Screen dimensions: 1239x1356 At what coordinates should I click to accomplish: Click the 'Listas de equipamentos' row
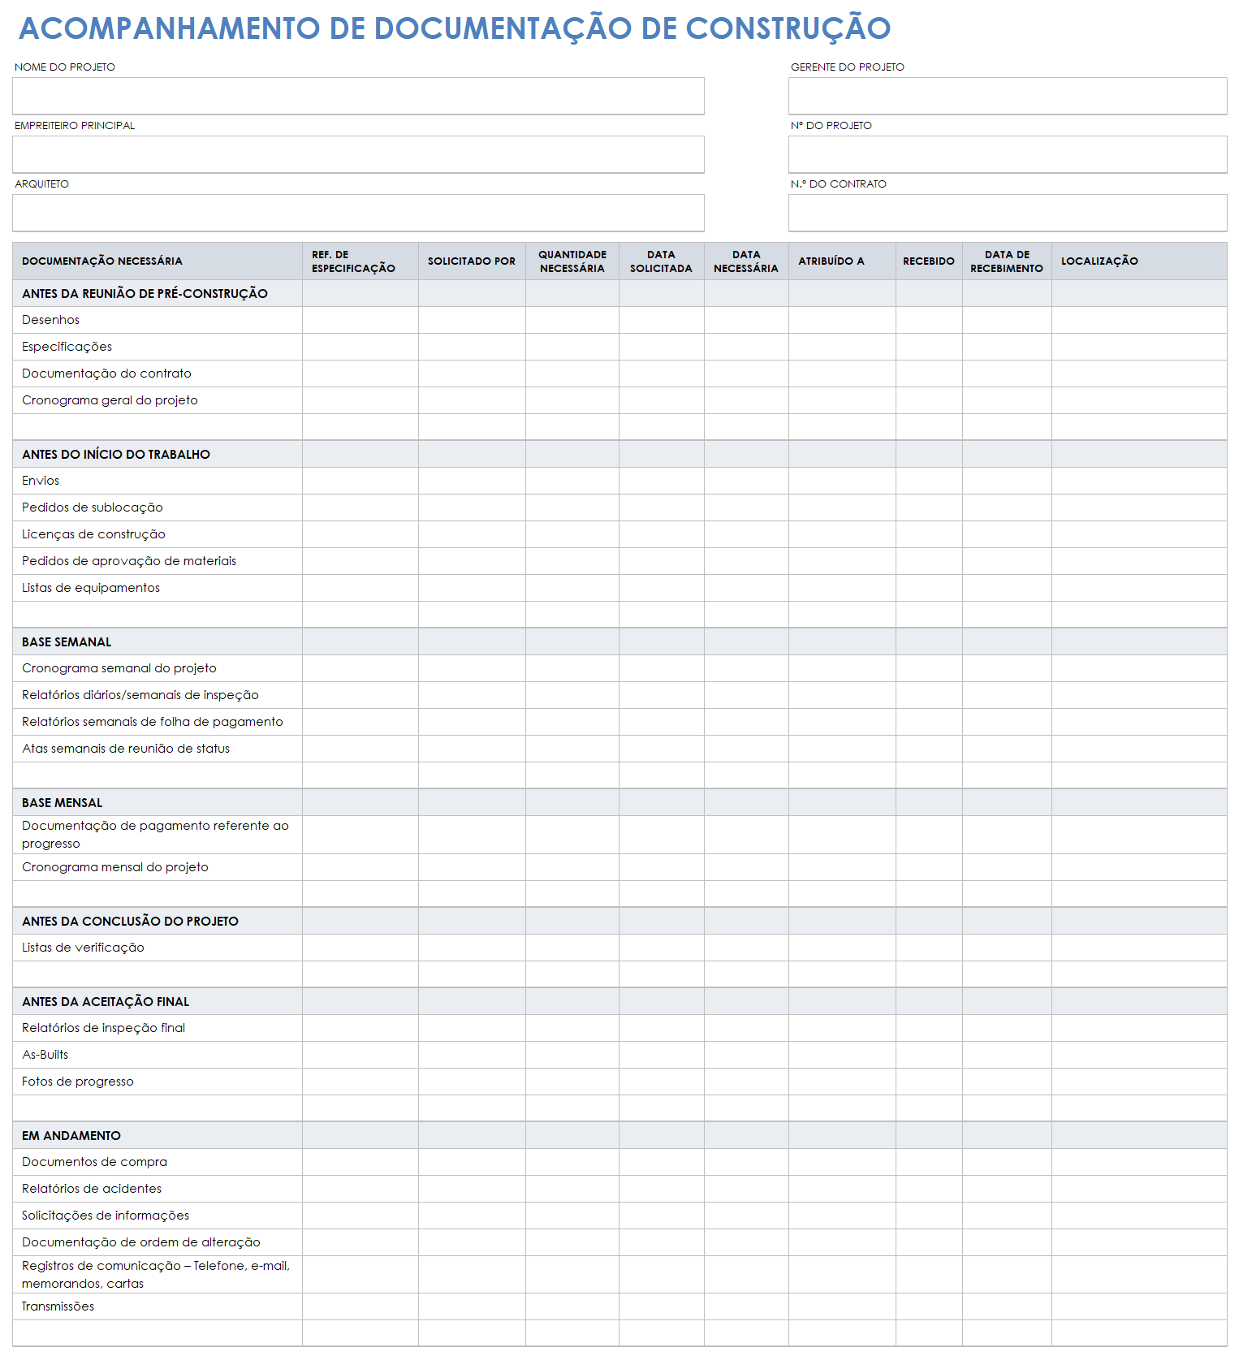tap(619, 588)
